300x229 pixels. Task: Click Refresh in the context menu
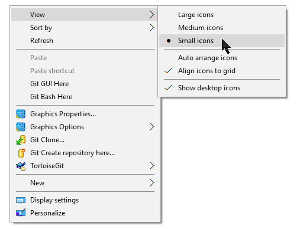point(84,41)
